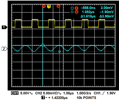Click the orange a badge in readout
119x101 pixels.
click(x=77, y=8)
